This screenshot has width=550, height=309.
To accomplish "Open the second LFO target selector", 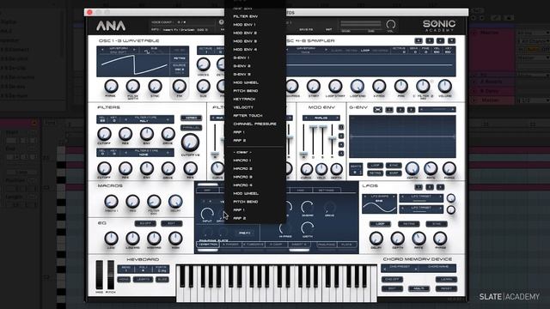I will 422,209.
